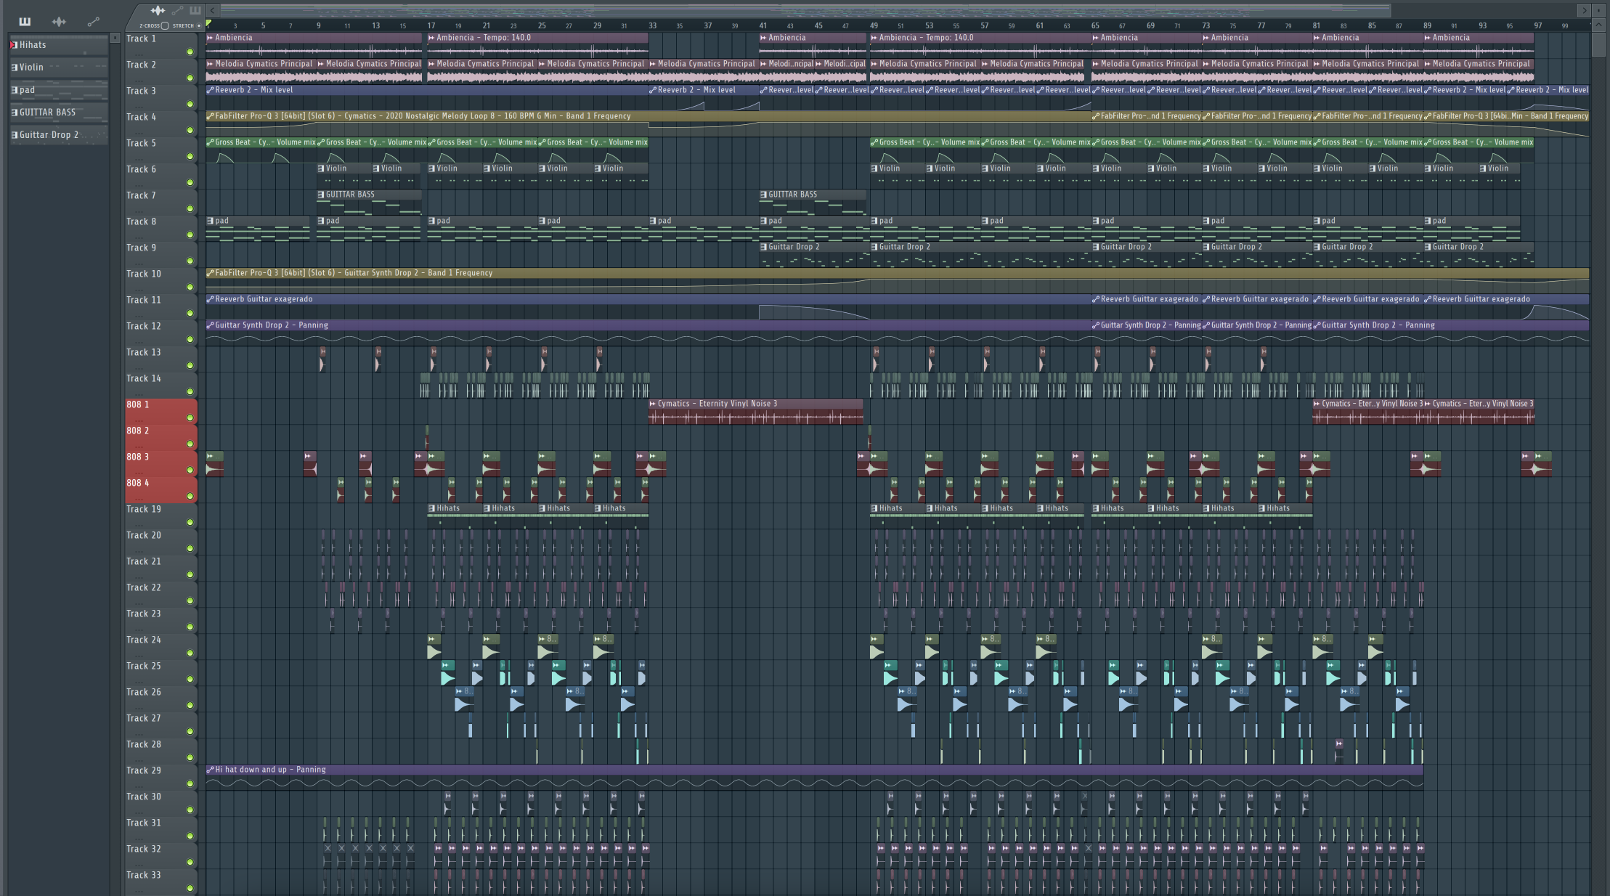Open menu of first Gross Beat Volume mix clip
Screen dimensions: 1610x896
(210, 142)
